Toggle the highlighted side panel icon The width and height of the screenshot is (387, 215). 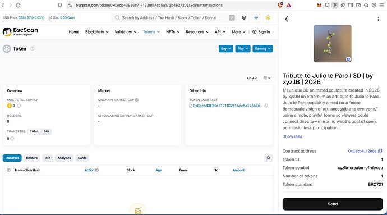335,5
